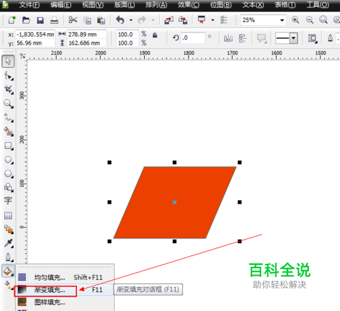This screenshot has height=311, width=340.
Task: Click the horizontal mirror icon
Action: tap(228, 39)
